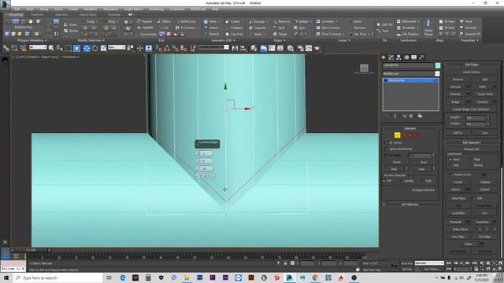Screen dimensions: 504x283
Task: Select the Edge constraint radio button
Action: click(471, 160)
